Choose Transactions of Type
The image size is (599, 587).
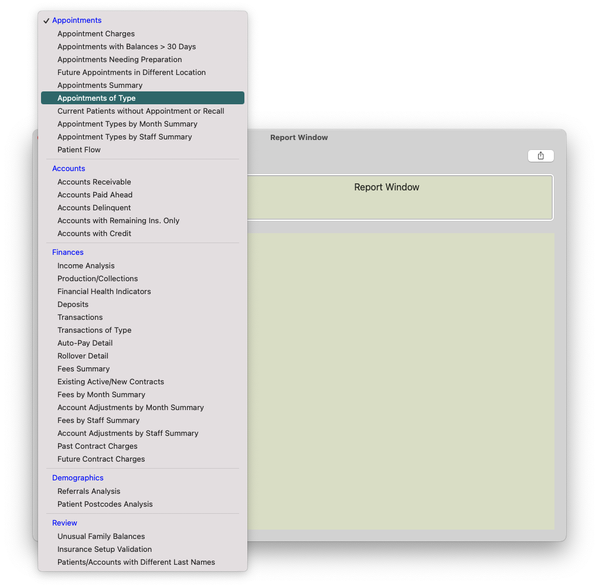(x=94, y=330)
